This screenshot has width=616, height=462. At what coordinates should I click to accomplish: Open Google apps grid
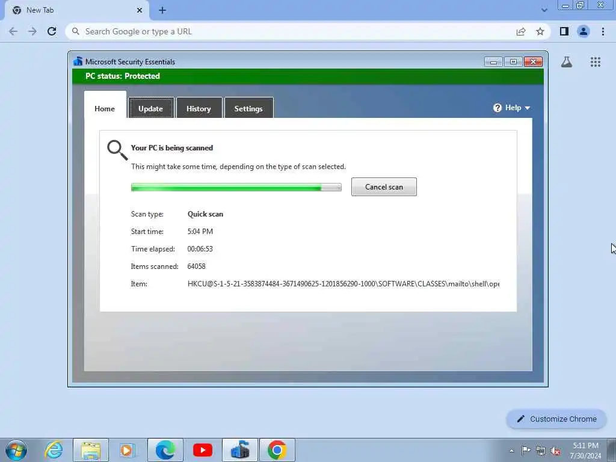tap(595, 62)
